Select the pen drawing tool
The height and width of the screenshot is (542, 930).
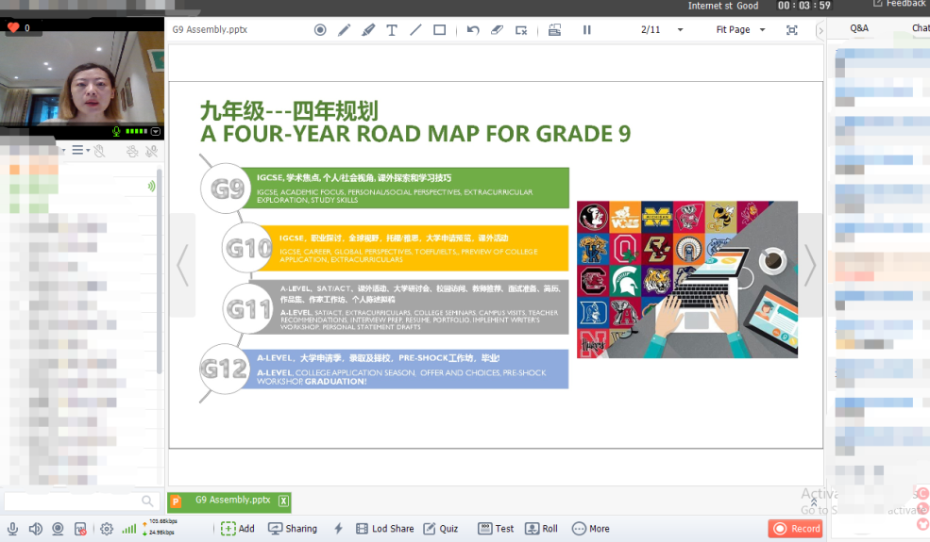(344, 29)
